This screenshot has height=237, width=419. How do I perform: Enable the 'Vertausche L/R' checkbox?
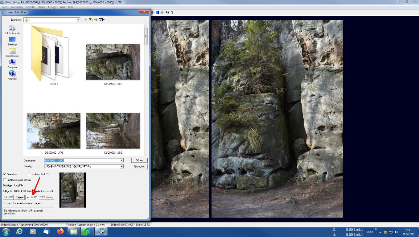point(29,174)
